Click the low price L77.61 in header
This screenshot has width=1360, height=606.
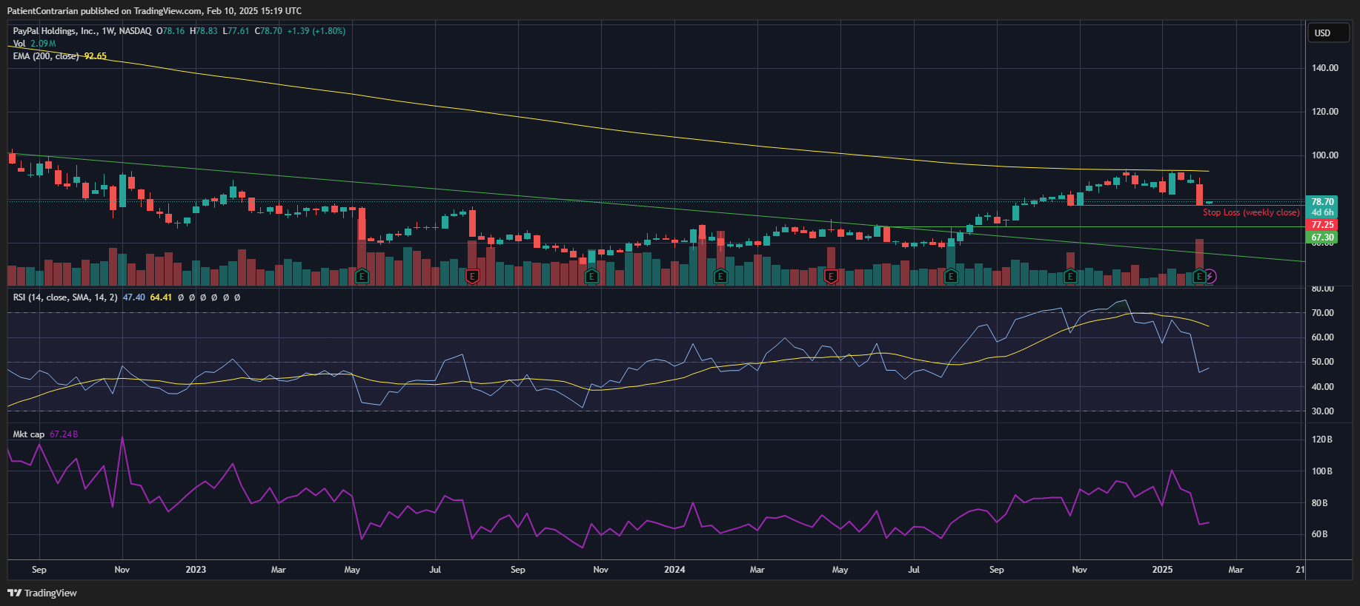click(236, 31)
